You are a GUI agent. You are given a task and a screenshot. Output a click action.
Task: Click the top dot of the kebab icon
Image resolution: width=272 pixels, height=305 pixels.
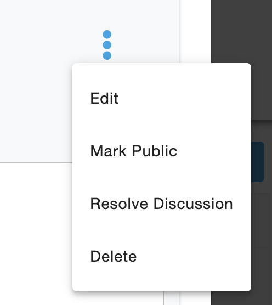click(x=107, y=35)
